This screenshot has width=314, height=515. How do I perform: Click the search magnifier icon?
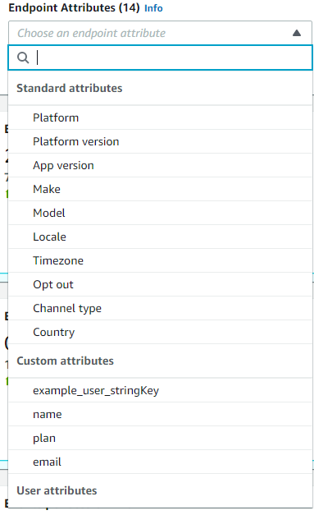[x=23, y=57]
